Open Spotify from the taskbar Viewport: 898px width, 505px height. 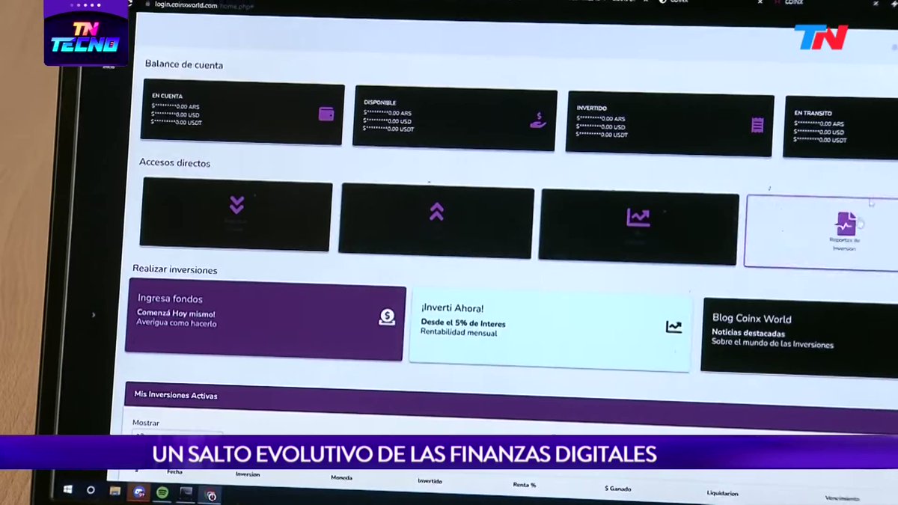(162, 492)
